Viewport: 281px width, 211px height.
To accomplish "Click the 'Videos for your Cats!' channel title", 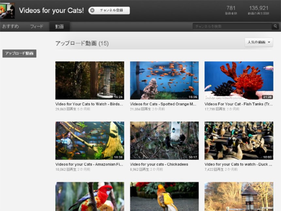I will pyautogui.click(x=51, y=10).
